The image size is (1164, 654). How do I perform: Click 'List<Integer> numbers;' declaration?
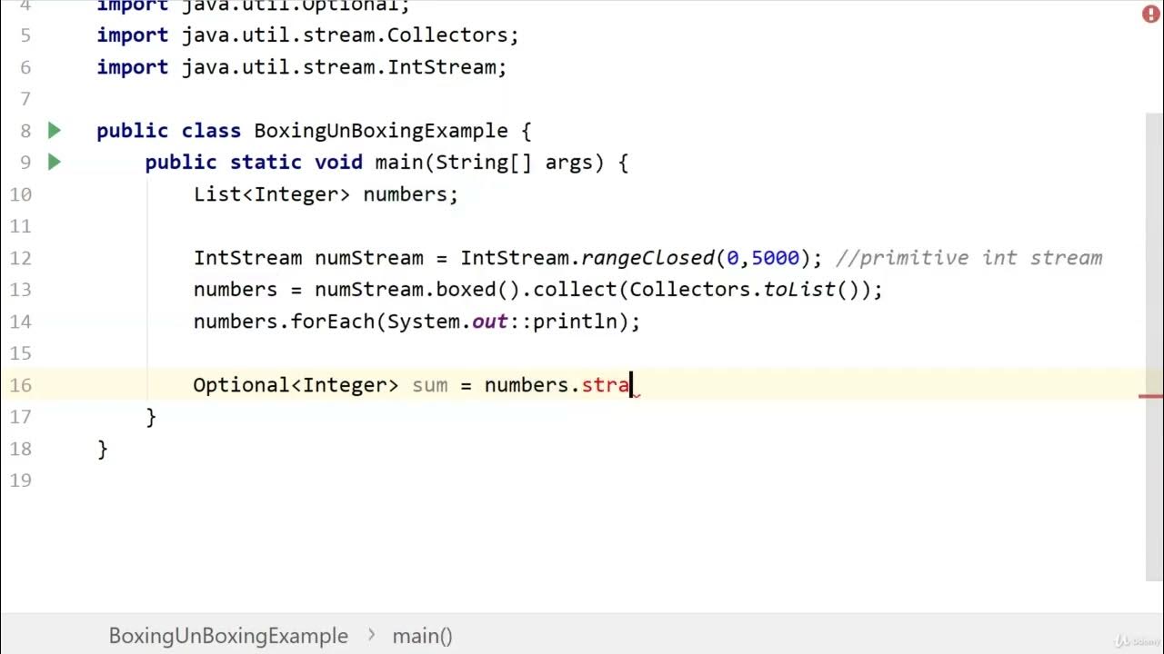[326, 194]
